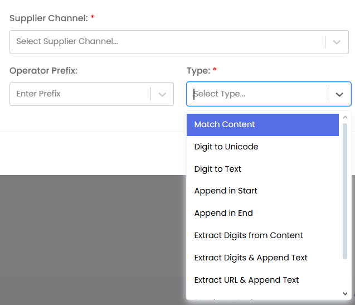
Task: Select Extract Digits from Content
Action: [x=249, y=235]
